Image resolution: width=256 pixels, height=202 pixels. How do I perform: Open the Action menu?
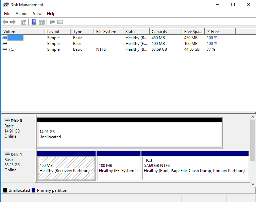coord(21,14)
